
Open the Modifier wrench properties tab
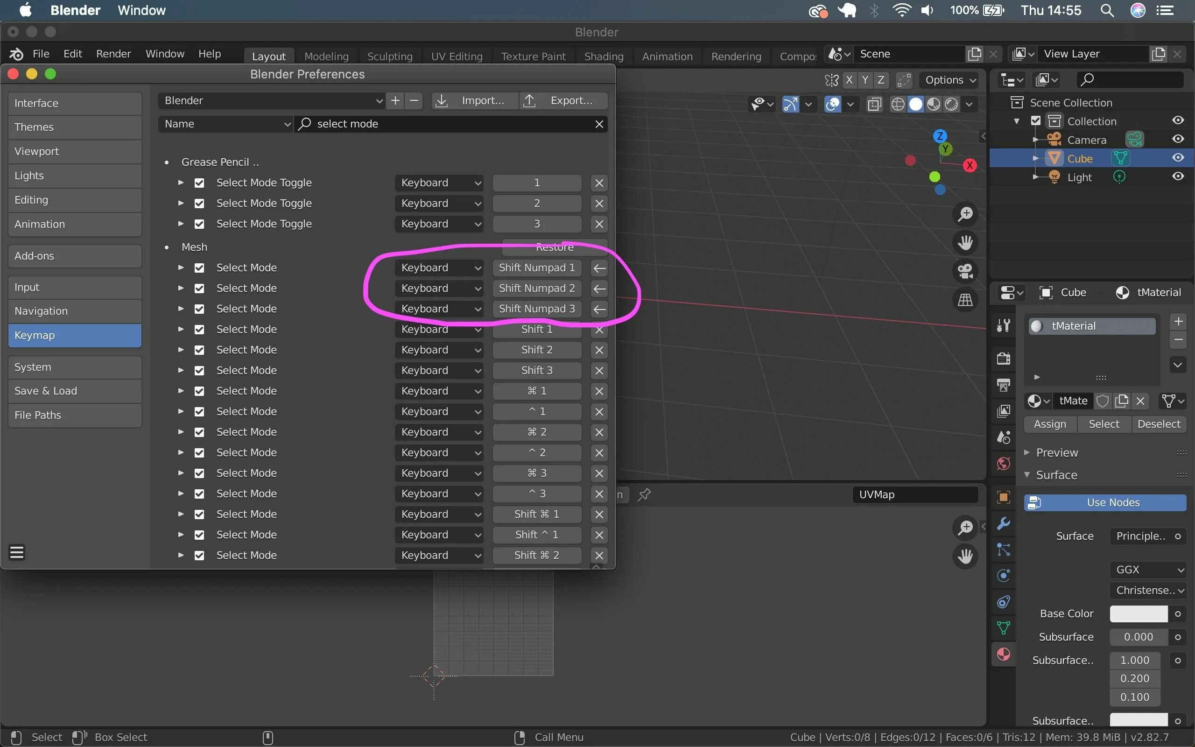pos(1004,523)
